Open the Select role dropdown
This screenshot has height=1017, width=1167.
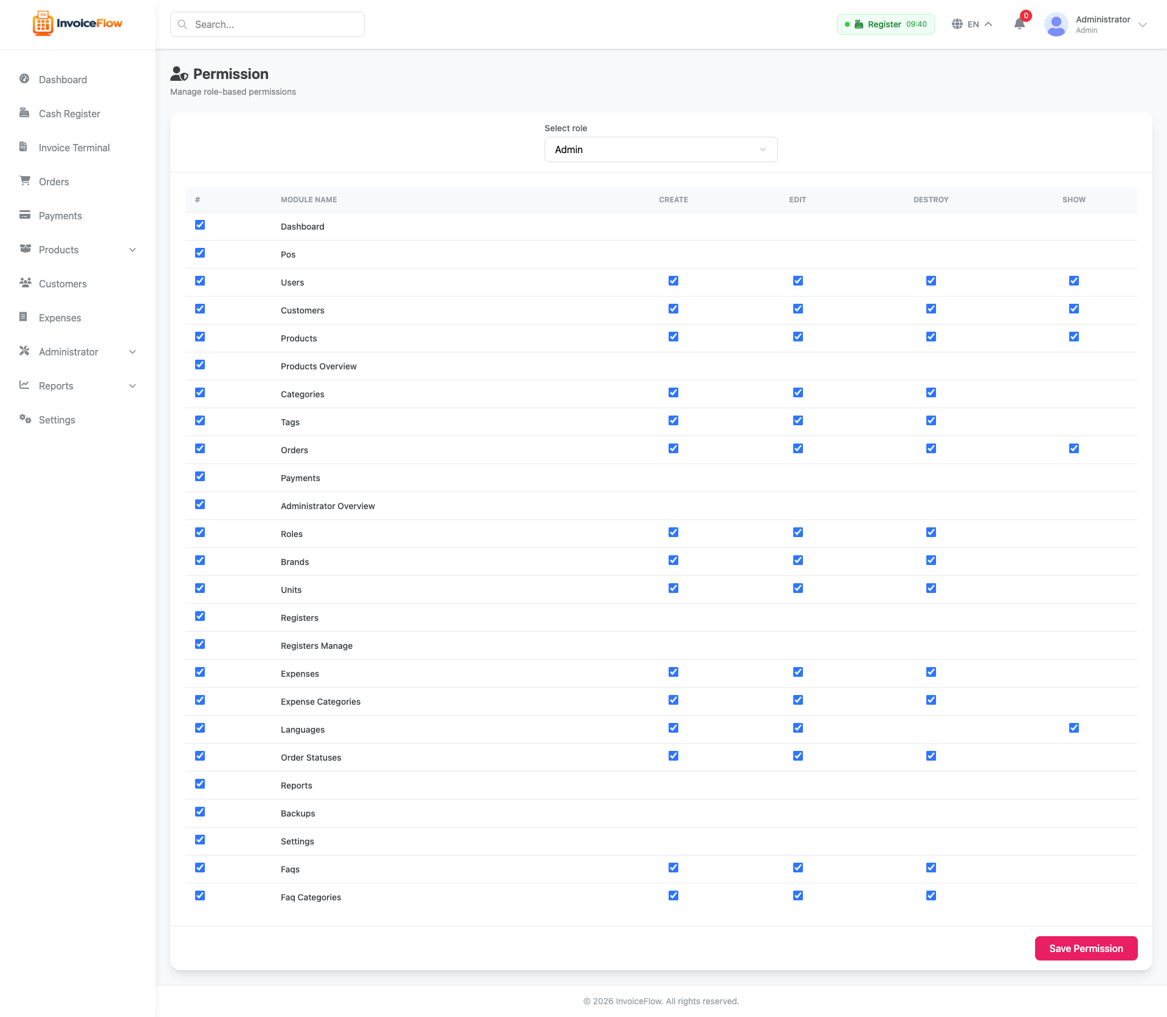click(661, 149)
